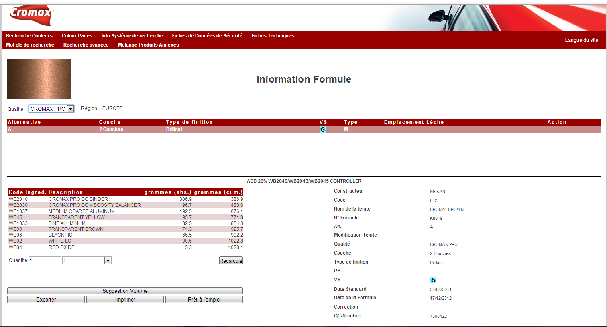This screenshot has width=607, height=327.
Task: Click the Quantité input field
Action: (x=45, y=260)
